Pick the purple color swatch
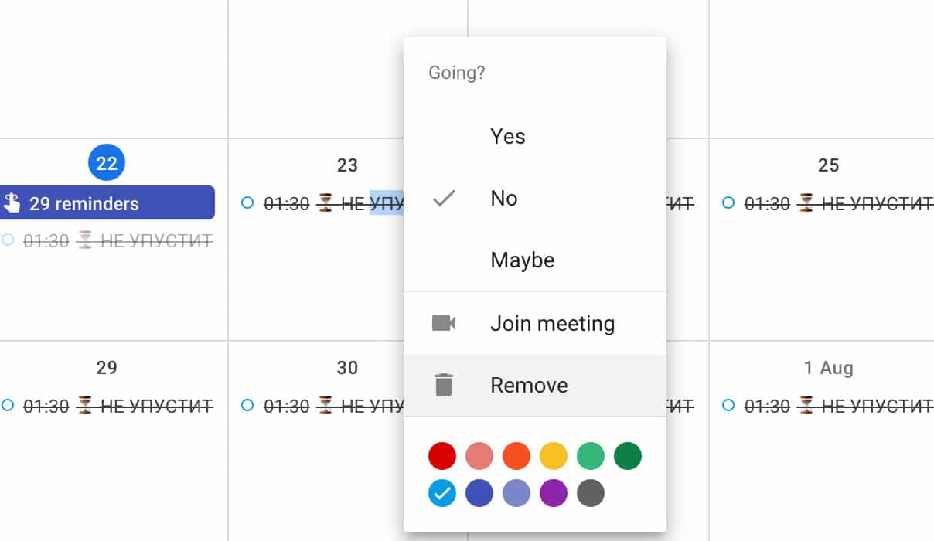The width and height of the screenshot is (934, 541). coord(554,493)
